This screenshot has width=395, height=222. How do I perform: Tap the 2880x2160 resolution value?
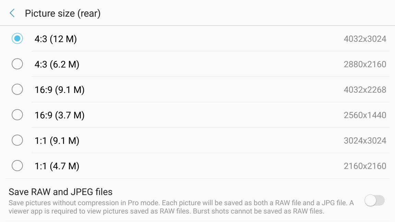click(365, 64)
